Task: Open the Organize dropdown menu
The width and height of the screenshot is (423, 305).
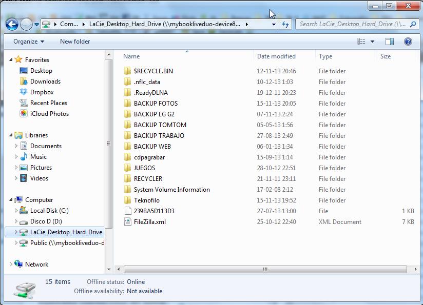Action: 29,42
